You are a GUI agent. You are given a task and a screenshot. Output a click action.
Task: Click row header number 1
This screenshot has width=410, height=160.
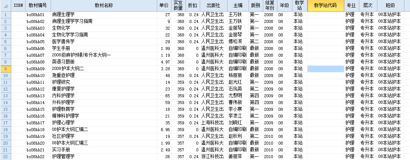pyautogui.click(x=6, y=15)
